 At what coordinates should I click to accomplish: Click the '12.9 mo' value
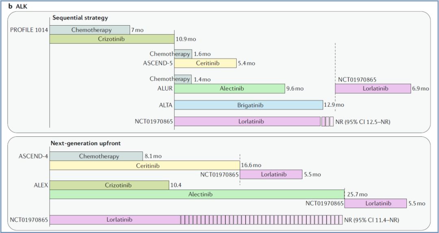coord(334,105)
